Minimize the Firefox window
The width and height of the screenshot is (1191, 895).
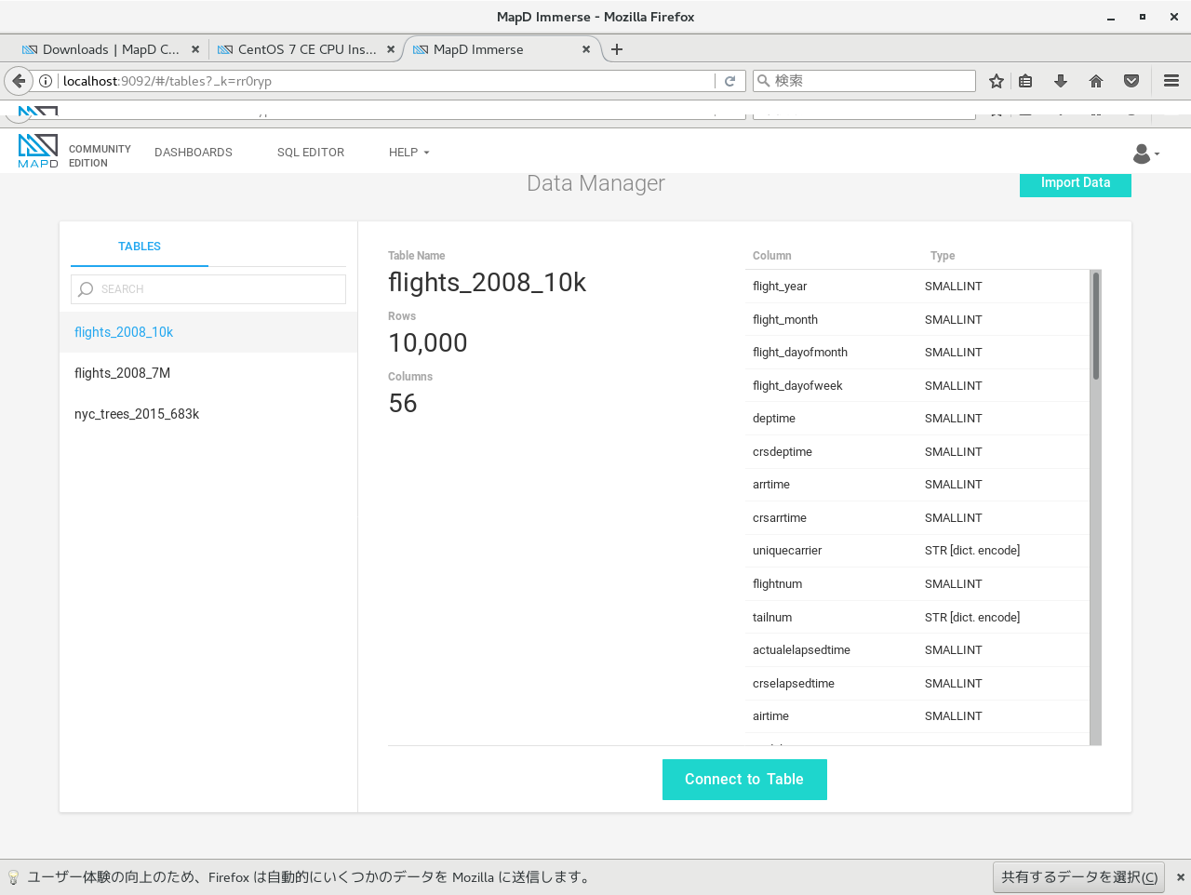pyautogui.click(x=1111, y=17)
